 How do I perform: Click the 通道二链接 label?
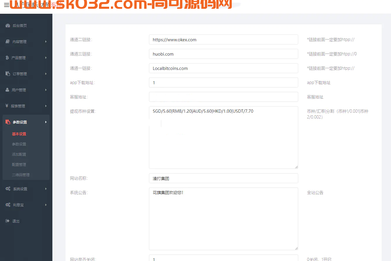[81, 40]
